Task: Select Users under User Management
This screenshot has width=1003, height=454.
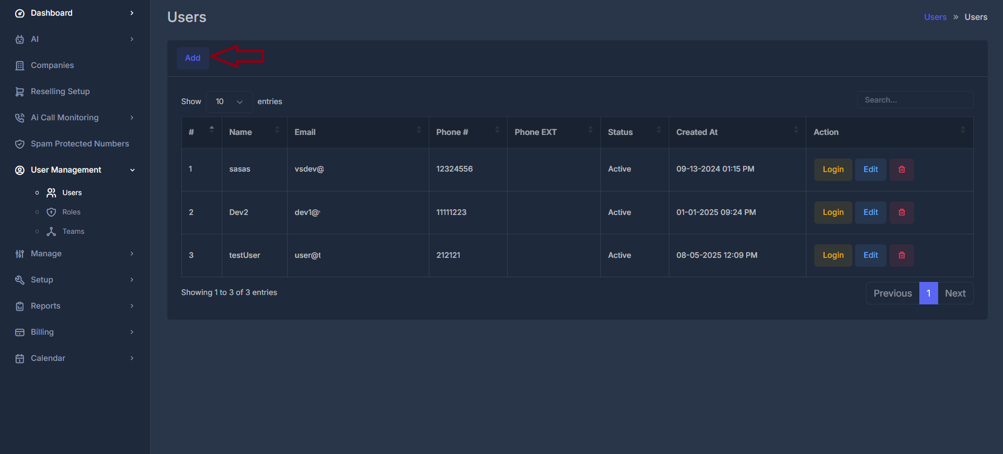Action: (x=72, y=192)
